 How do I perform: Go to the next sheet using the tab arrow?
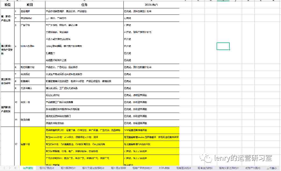tap(9, 168)
